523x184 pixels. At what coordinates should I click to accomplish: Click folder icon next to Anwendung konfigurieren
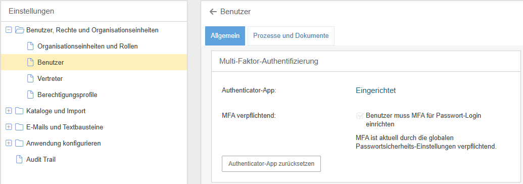(x=19, y=143)
